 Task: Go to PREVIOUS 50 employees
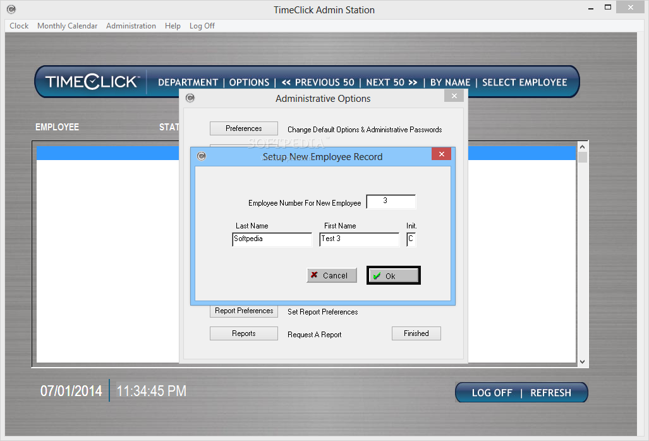point(318,82)
